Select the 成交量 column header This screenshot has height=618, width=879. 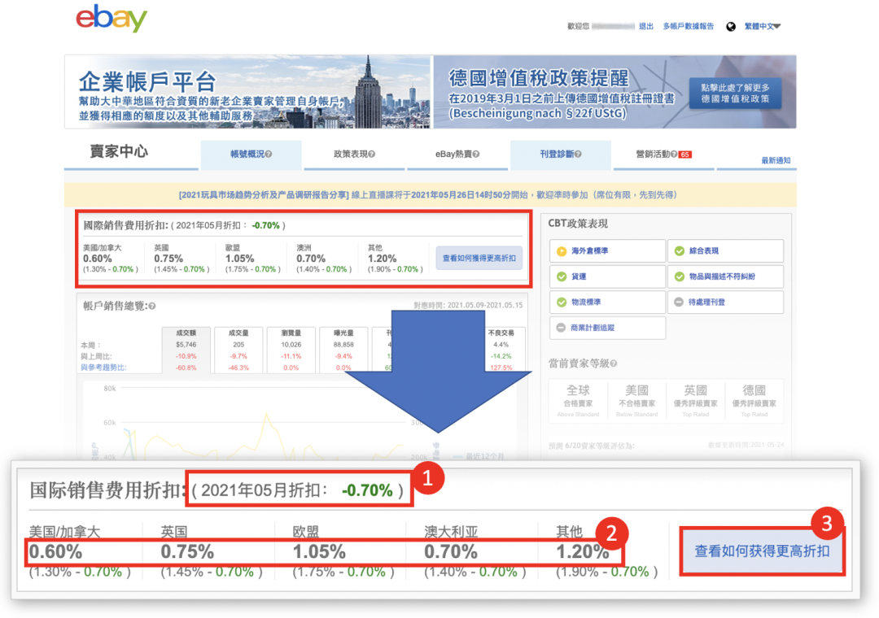238,333
